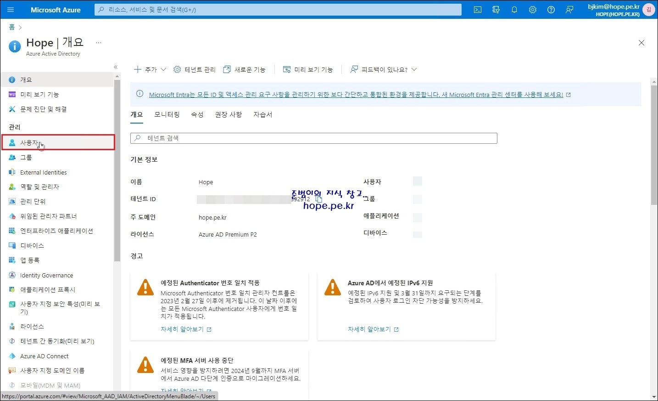Click the hope.pe.kr primary domain value
Screen dimensions: 658x401
tap(212, 217)
